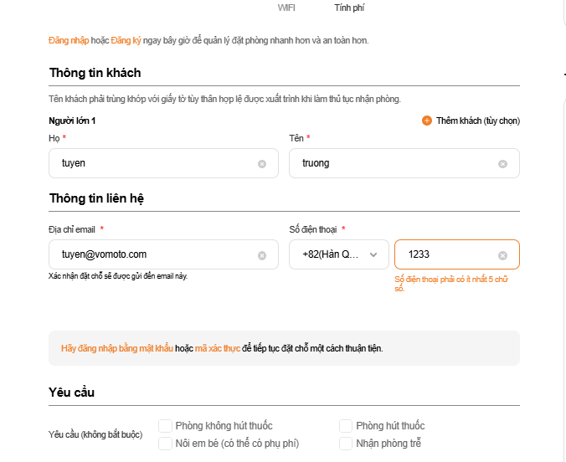Viewport: 566px width, 462px height.
Task: Check Phòng hút thuốc option
Action: [346, 426]
